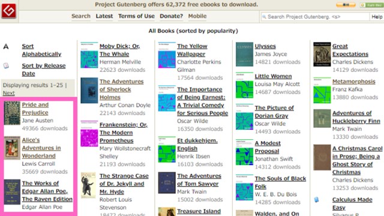Click the release date calendar icon
Screen dimensions: 384x216
tap(6, 65)
